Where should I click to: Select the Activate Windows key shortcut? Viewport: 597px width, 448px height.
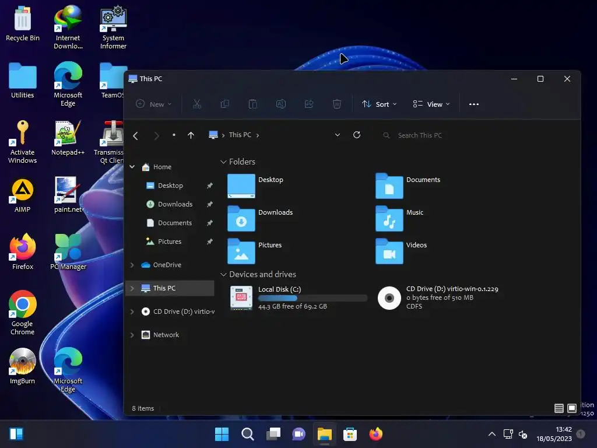click(23, 142)
